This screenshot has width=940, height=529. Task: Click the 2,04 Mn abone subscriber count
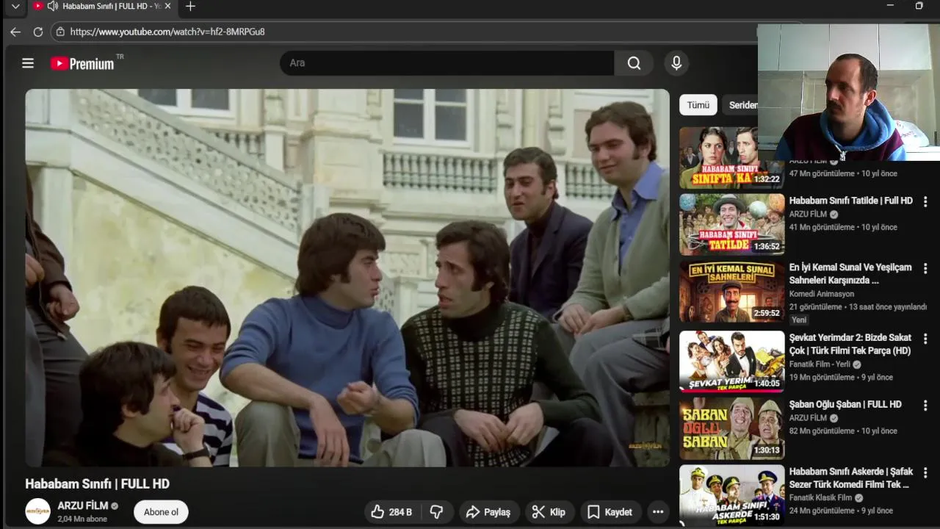point(82,519)
